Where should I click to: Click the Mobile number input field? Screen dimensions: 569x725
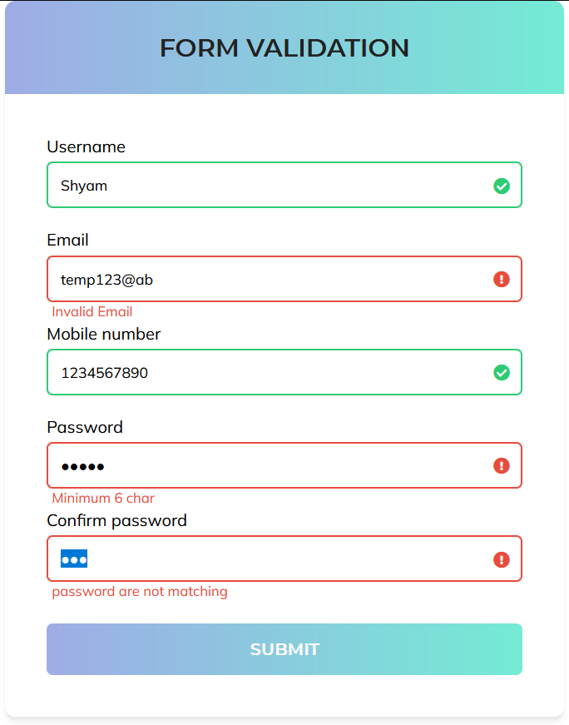point(250,372)
